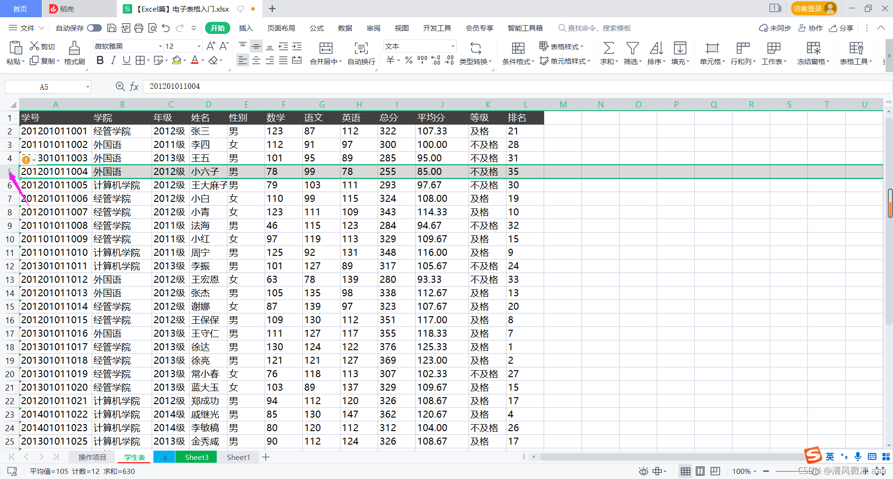This screenshot has height=479, width=893.
Task: Open 条件格式 conditional formatting menu
Action: click(518, 53)
